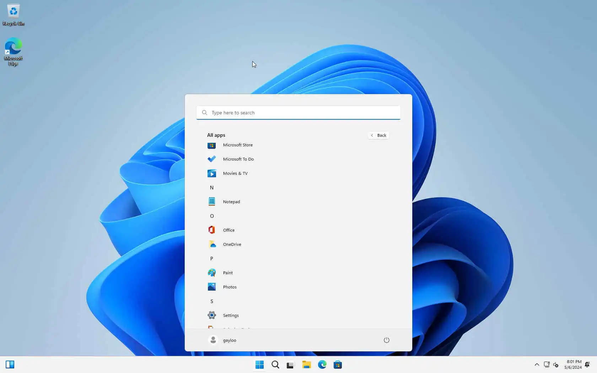Select the N letter group header
The width and height of the screenshot is (597, 373).
(x=212, y=188)
